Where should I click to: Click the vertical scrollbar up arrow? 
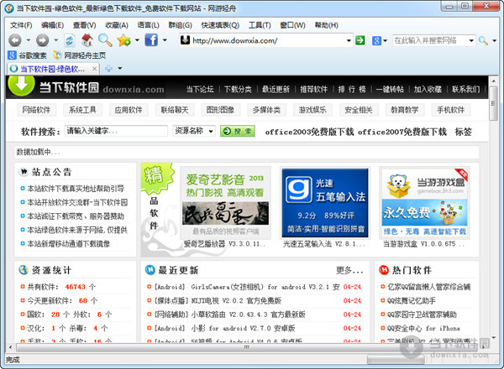493,81
